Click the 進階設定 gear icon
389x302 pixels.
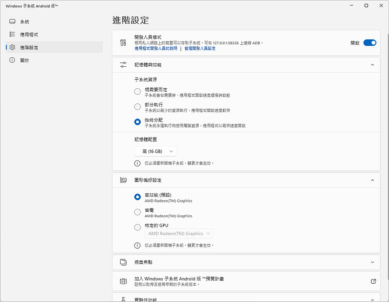(12, 47)
